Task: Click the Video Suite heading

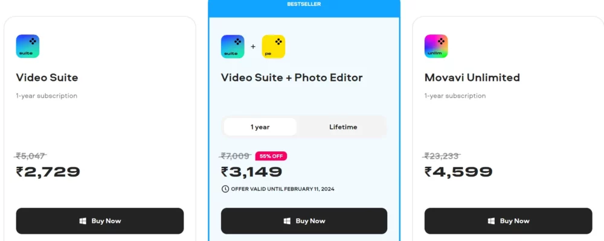Action: pyautogui.click(x=47, y=78)
